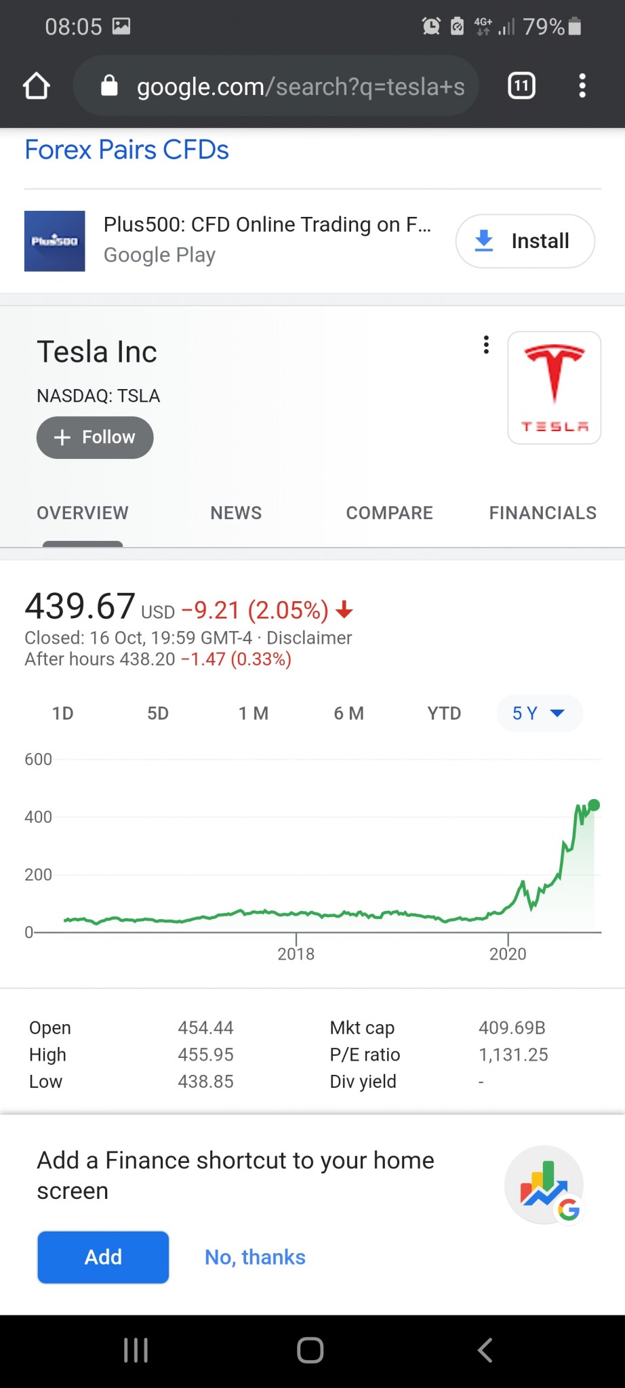Open Tesla card three-dot options
This screenshot has height=1388, width=625.
click(486, 345)
